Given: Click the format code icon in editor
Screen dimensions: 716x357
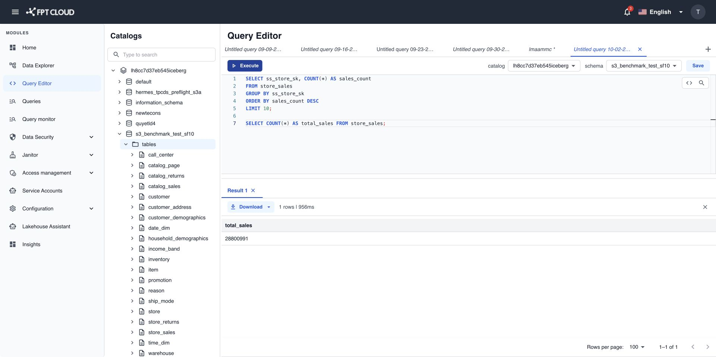Looking at the screenshot, I should [689, 83].
